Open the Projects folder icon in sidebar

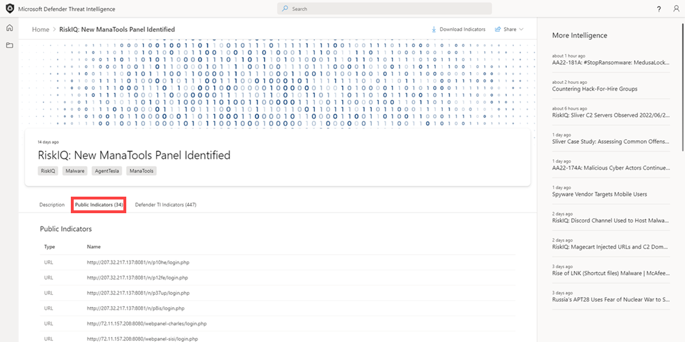point(9,45)
